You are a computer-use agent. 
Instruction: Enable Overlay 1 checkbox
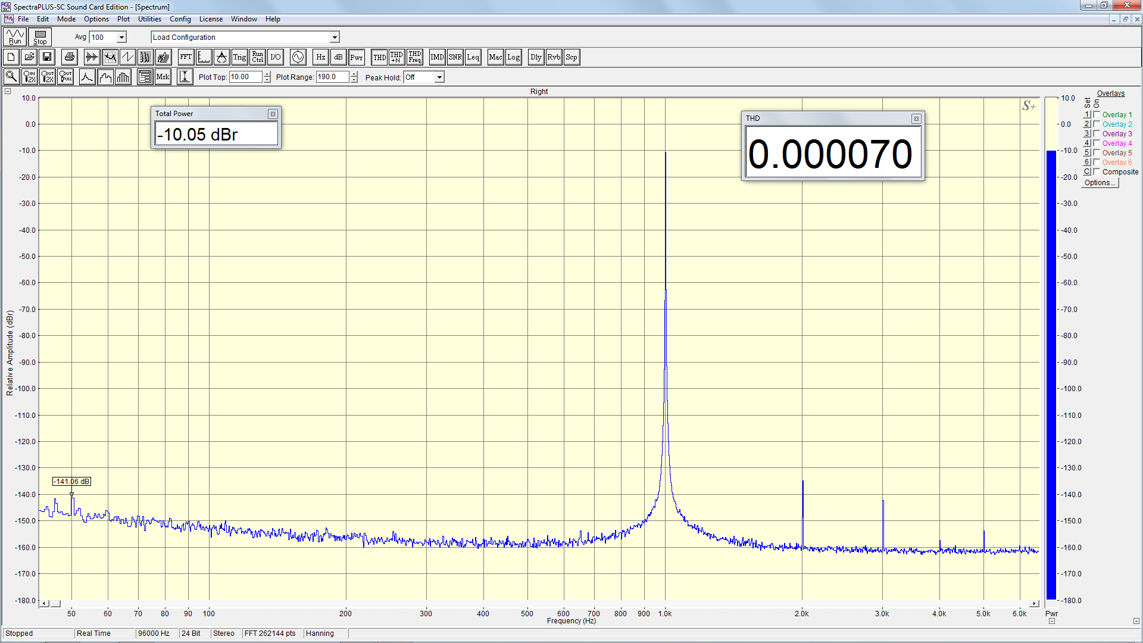pos(1097,114)
